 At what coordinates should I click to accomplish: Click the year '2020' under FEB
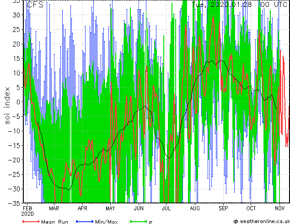tap(27, 214)
